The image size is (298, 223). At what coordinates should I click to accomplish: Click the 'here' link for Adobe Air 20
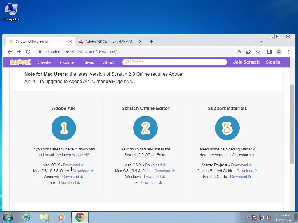(128, 81)
